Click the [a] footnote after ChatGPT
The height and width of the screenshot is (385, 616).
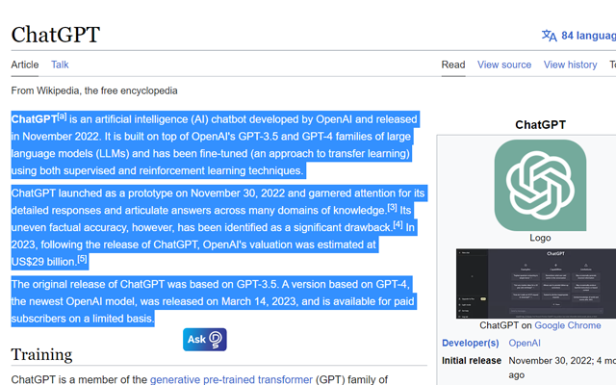tap(62, 116)
